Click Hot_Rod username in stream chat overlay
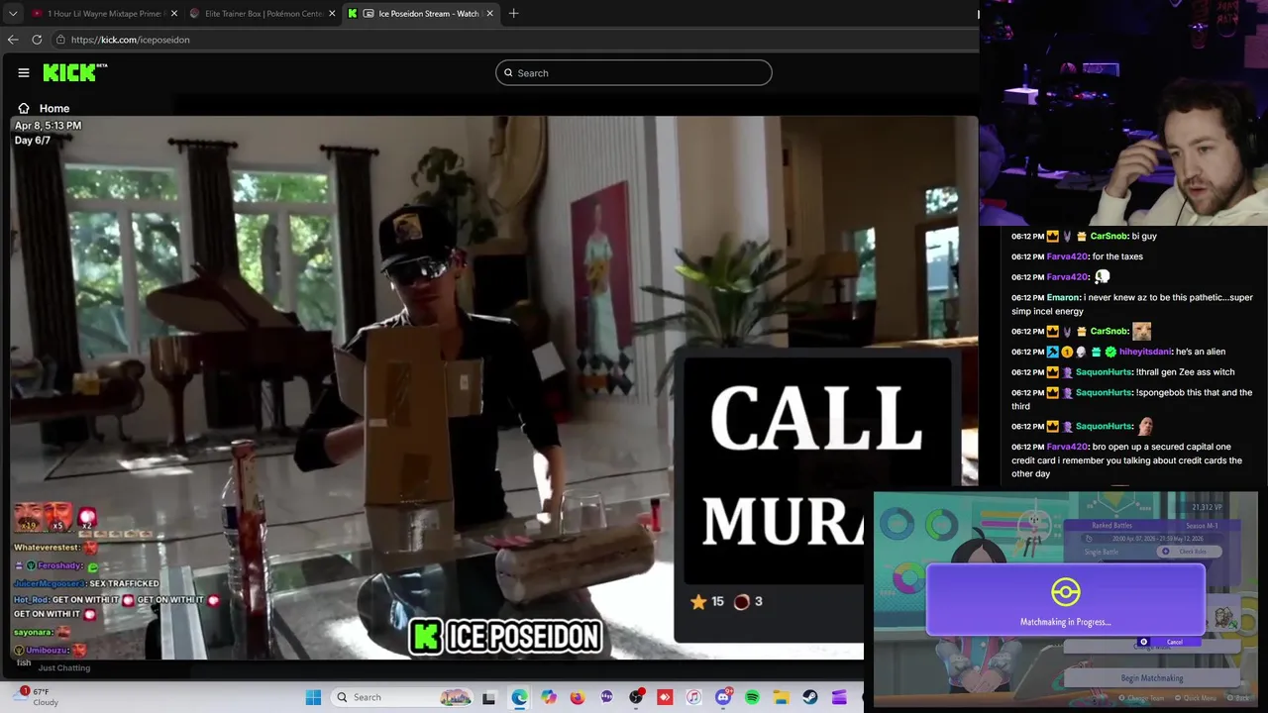Viewport: 1268px width, 713px height. click(30, 600)
